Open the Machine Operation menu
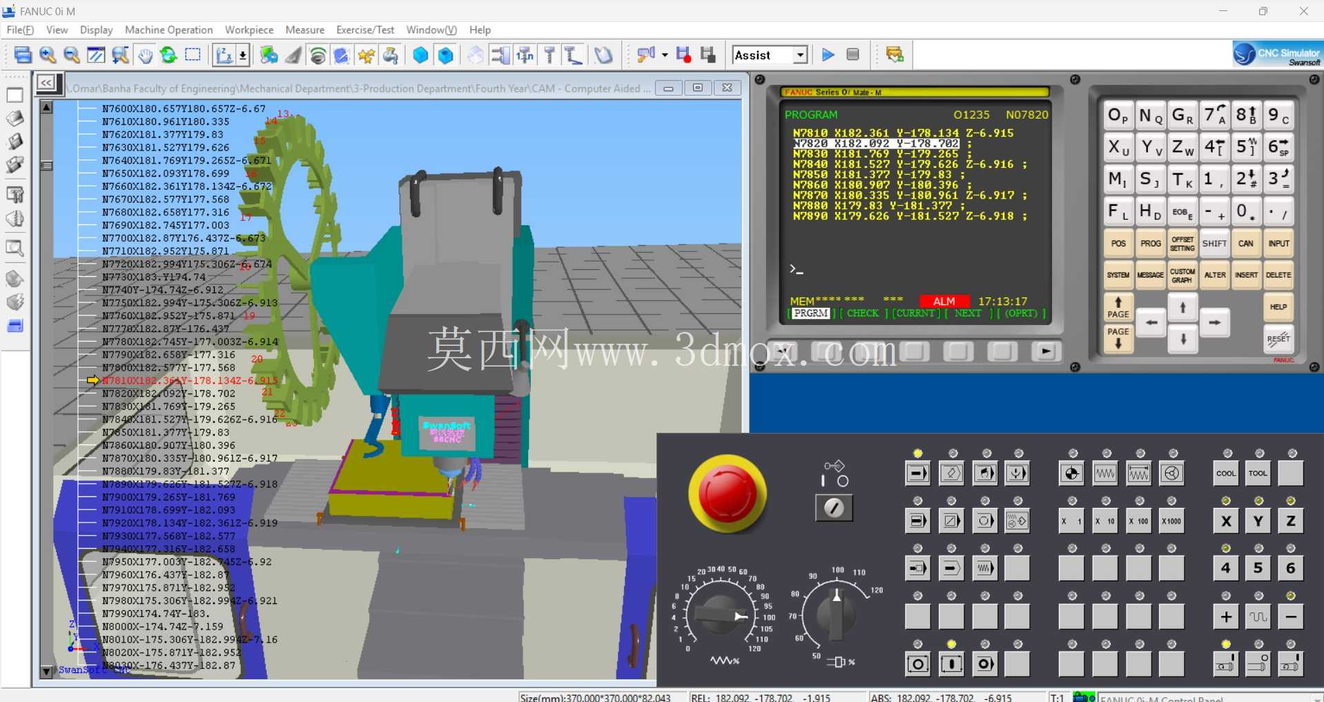 (x=168, y=30)
